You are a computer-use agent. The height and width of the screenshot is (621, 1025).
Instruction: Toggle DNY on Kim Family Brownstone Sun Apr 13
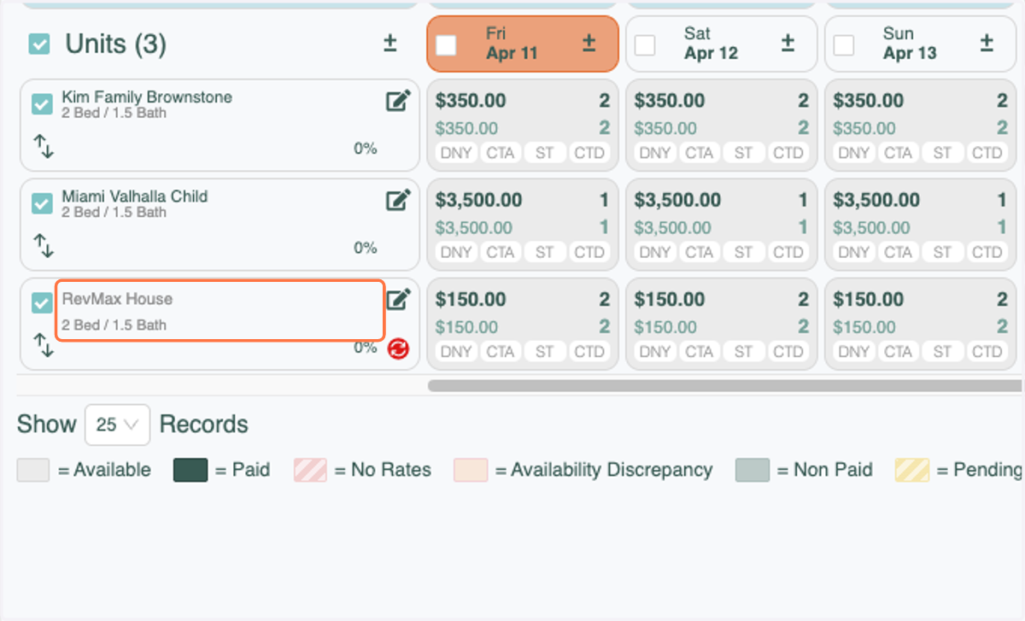click(854, 154)
